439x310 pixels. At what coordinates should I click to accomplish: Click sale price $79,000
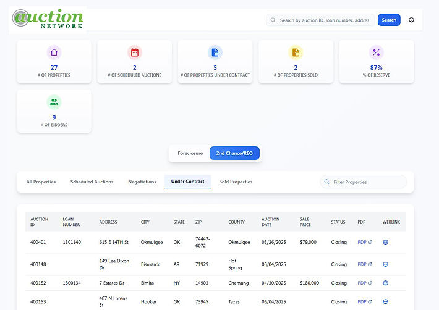coord(308,242)
